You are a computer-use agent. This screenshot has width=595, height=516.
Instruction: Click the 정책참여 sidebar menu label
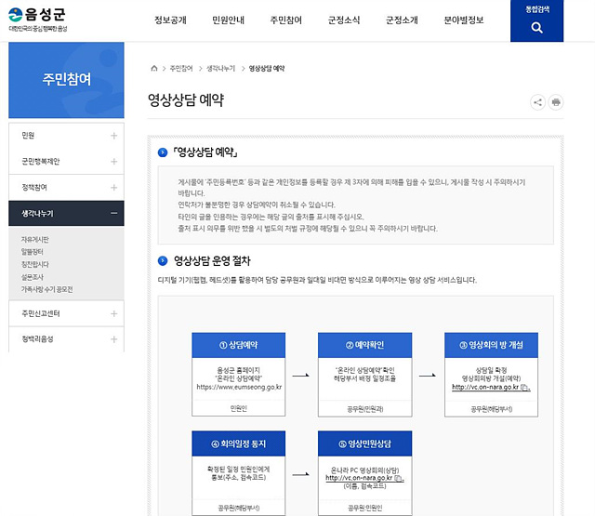(x=34, y=188)
